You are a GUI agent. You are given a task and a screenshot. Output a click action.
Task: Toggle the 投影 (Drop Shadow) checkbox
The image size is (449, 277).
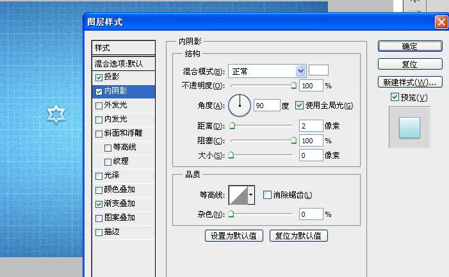(99, 77)
